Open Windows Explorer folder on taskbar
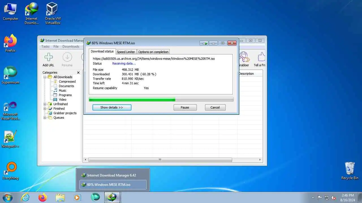The width and height of the screenshot is (362, 203). tap(60, 197)
